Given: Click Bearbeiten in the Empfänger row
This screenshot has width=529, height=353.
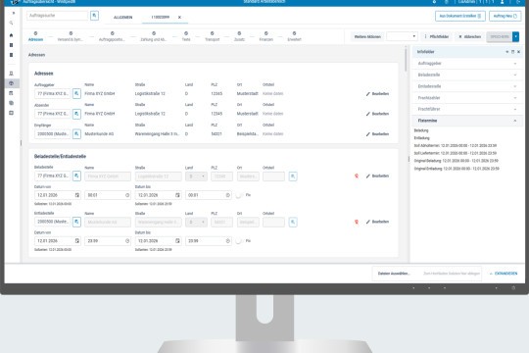Looking at the screenshot, I should tap(377, 134).
